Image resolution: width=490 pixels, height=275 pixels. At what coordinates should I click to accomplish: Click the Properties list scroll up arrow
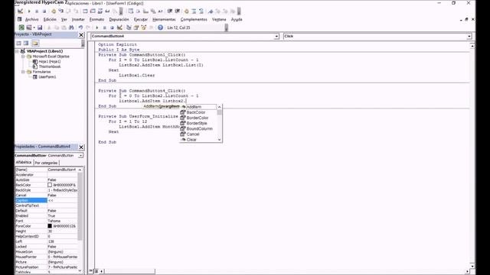click(80, 170)
